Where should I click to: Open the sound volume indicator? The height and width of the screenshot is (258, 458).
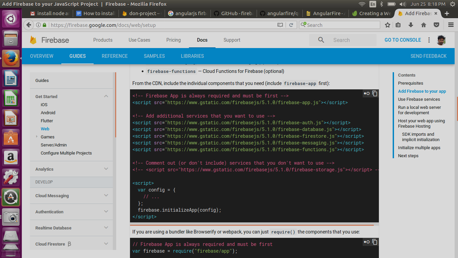pyautogui.click(x=402, y=4)
